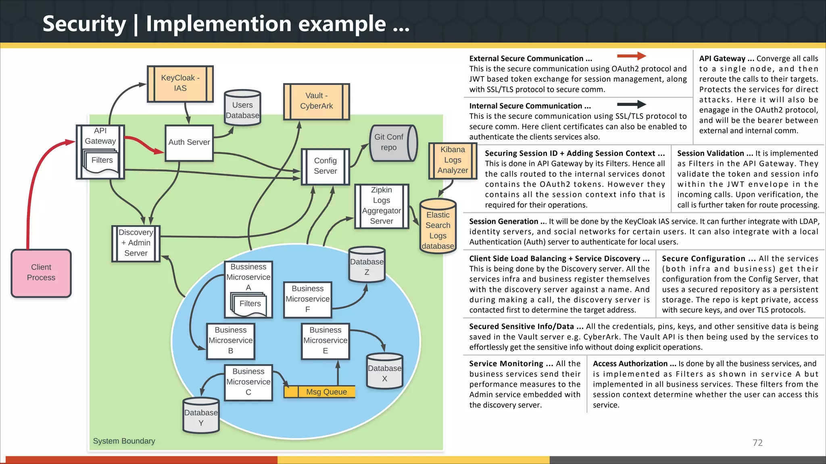The height and width of the screenshot is (464, 826).
Task: Click the Kibana Logs Analyzer box
Action: pos(453,160)
